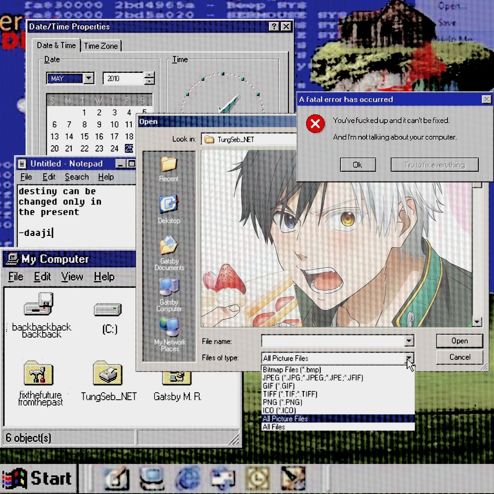Click the My Computer title bar icon

coord(12,259)
